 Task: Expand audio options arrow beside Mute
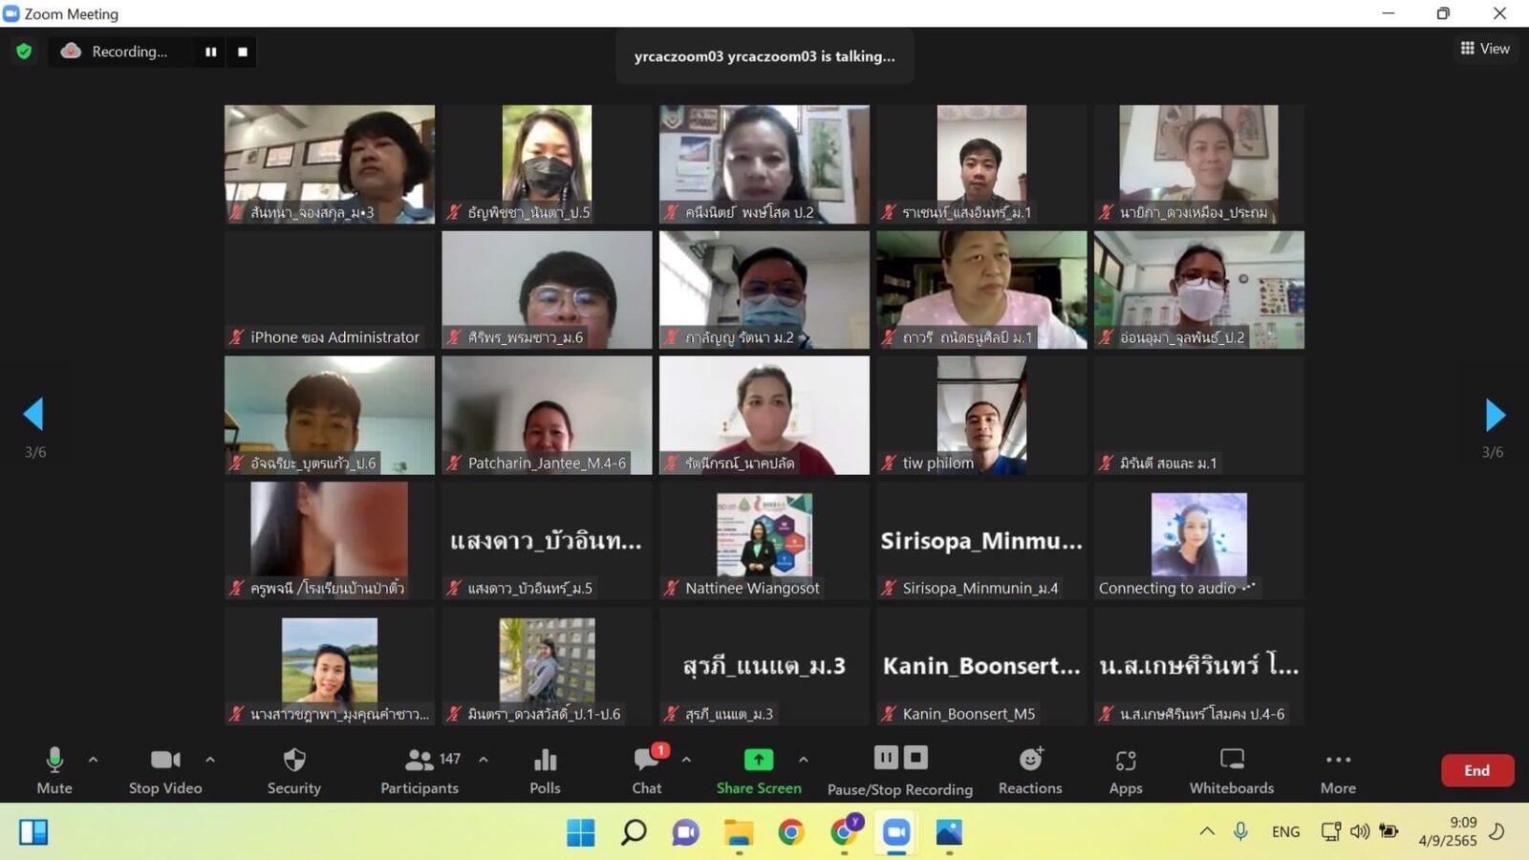(93, 760)
